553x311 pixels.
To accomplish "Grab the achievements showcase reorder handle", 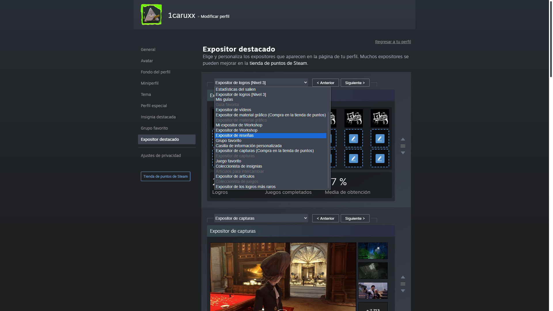I will (403, 146).
